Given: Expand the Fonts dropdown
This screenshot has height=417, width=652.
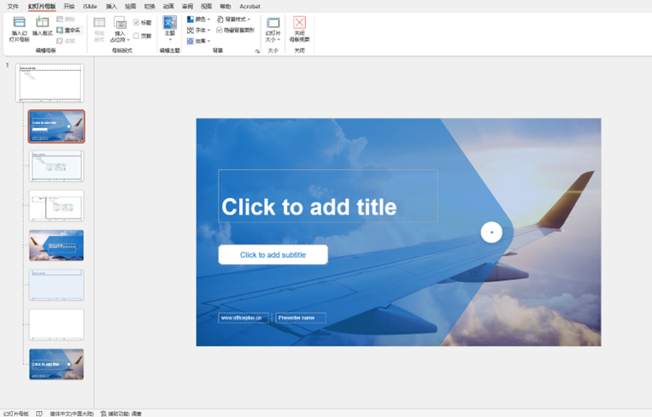Looking at the screenshot, I should point(198,30).
